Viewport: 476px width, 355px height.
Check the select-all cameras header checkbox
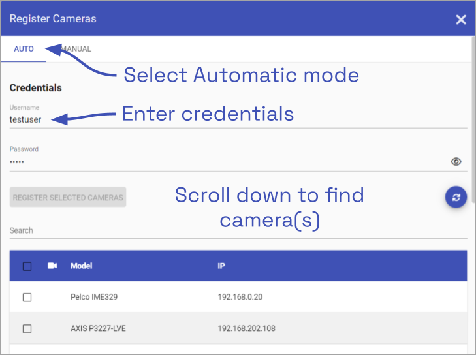(x=27, y=266)
